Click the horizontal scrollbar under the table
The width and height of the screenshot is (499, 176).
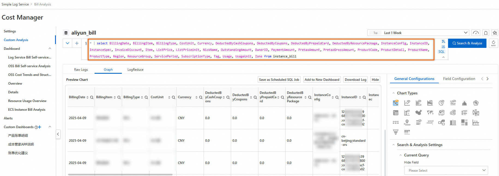coord(120,174)
